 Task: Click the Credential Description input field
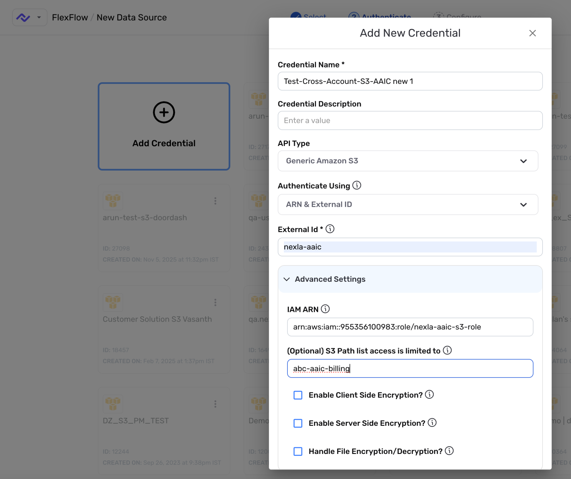click(409, 120)
